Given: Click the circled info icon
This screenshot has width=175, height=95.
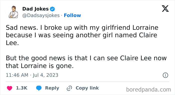Looking at the screenshot, I should coord(165,75).
